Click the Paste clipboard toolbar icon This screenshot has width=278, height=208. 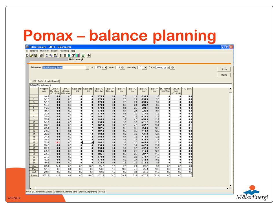(x=55, y=55)
